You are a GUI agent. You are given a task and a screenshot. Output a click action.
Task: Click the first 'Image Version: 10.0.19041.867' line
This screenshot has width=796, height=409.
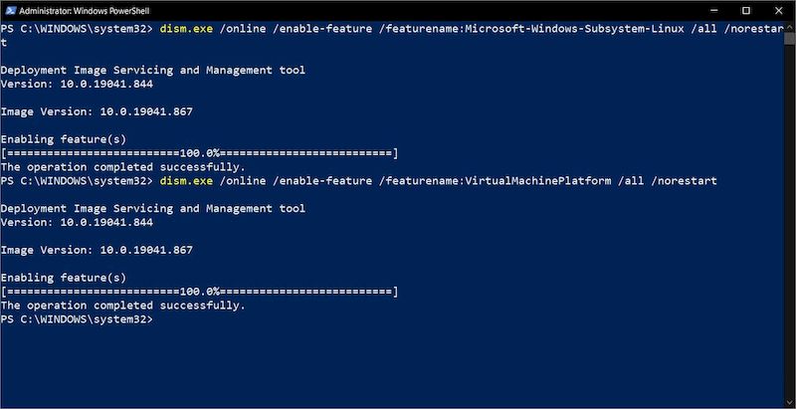pos(97,111)
